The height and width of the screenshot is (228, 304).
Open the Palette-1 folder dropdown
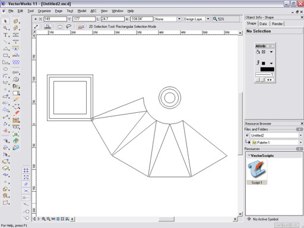tap(300, 142)
